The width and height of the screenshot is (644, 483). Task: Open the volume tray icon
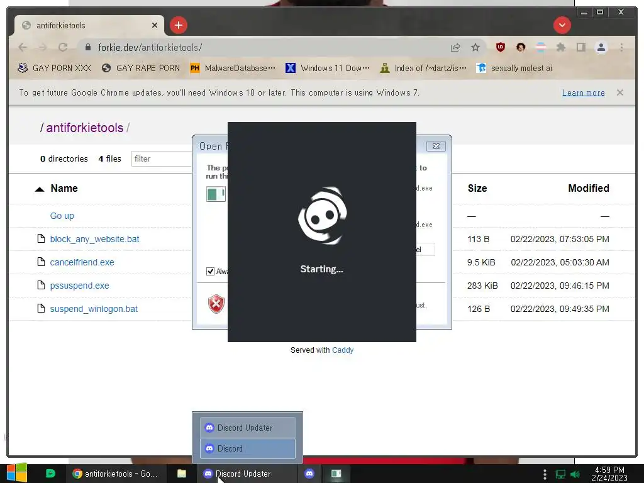click(x=575, y=474)
